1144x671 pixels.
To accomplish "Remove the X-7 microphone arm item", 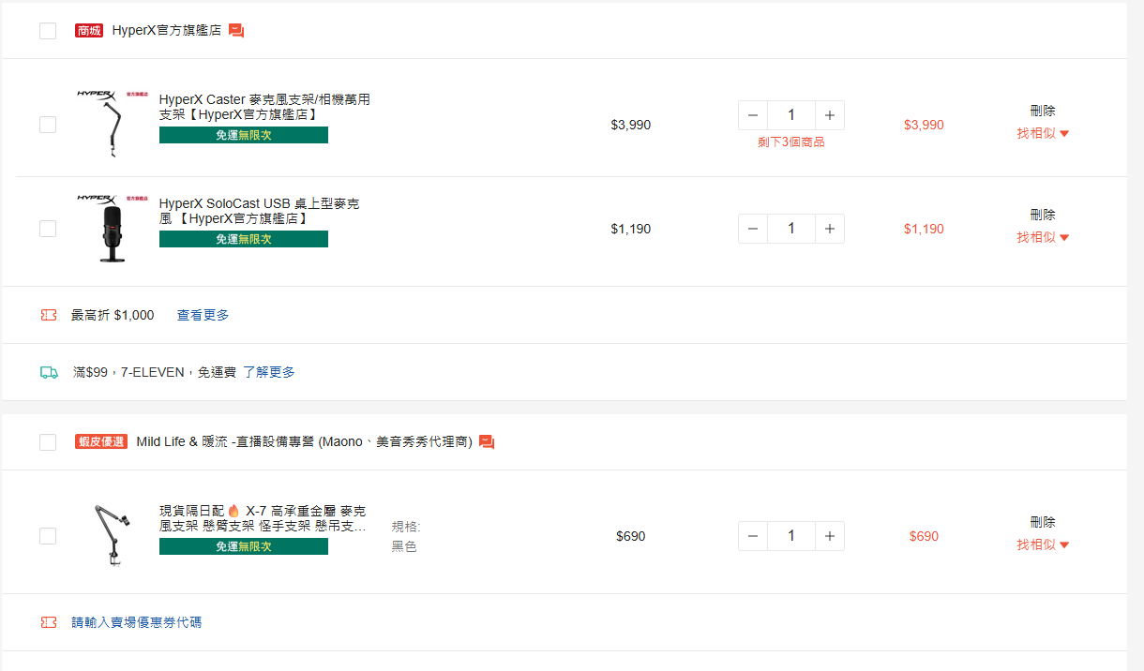I will tap(1043, 522).
